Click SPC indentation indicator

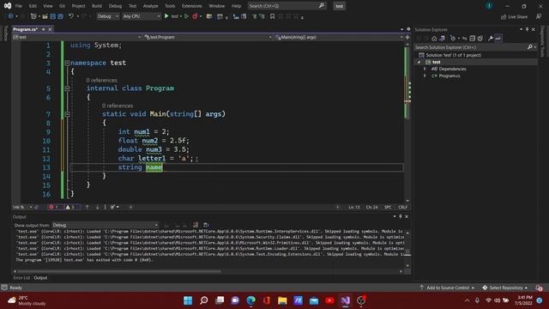click(388, 207)
